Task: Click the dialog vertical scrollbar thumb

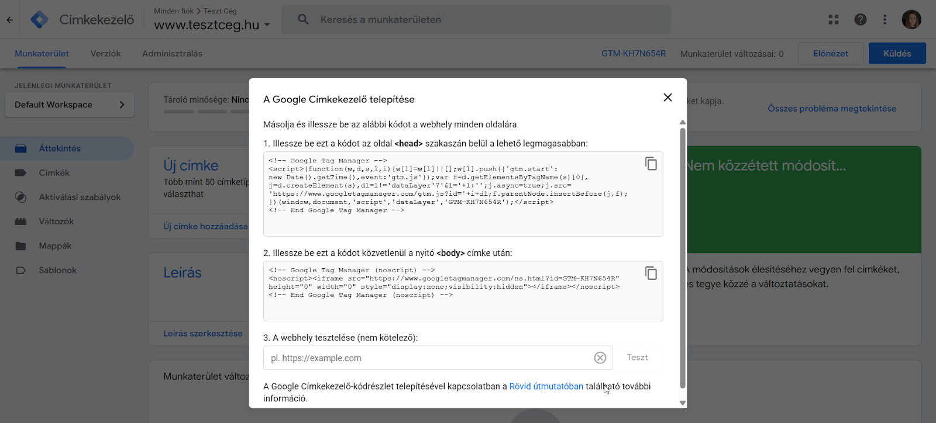Action: coord(683,258)
